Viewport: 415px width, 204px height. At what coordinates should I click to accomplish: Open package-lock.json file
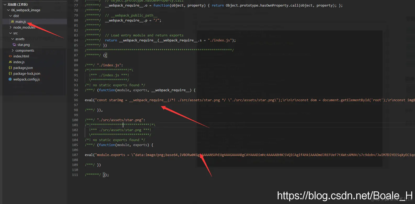(27, 74)
